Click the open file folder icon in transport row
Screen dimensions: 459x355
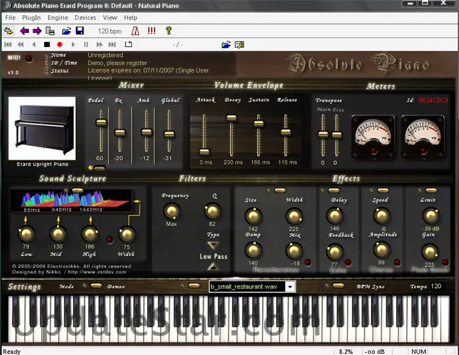point(226,45)
